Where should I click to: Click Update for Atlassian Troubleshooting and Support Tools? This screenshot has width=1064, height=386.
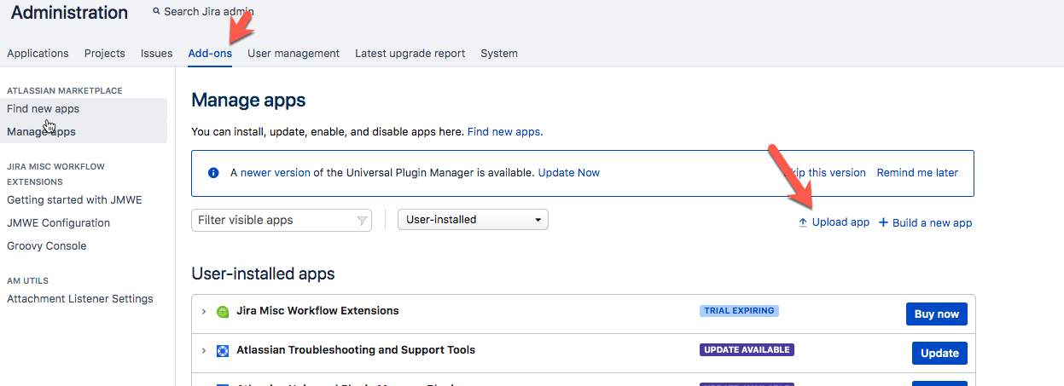pyautogui.click(x=939, y=354)
